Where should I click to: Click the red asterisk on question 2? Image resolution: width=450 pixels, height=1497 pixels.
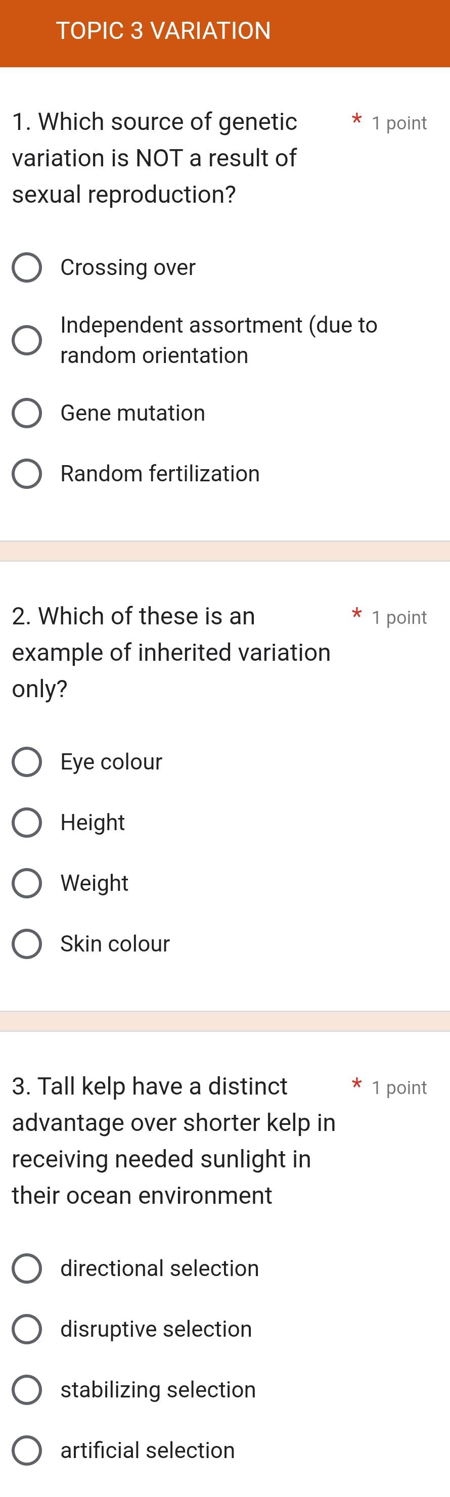coord(356,615)
